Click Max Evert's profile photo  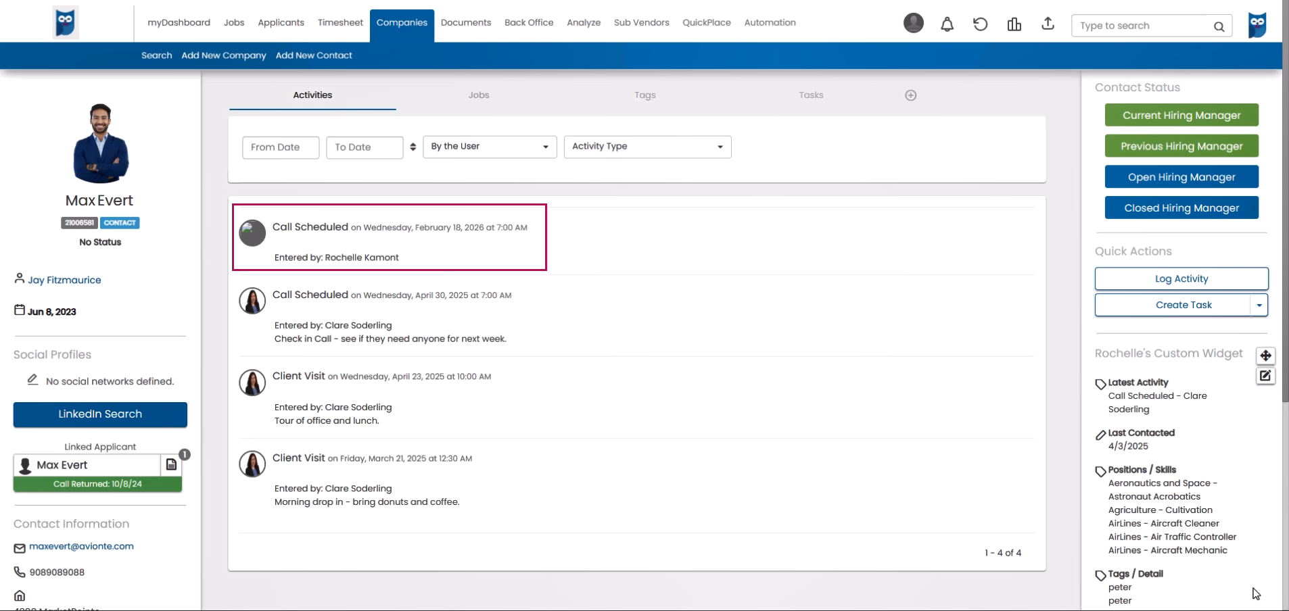pos(100,143)
